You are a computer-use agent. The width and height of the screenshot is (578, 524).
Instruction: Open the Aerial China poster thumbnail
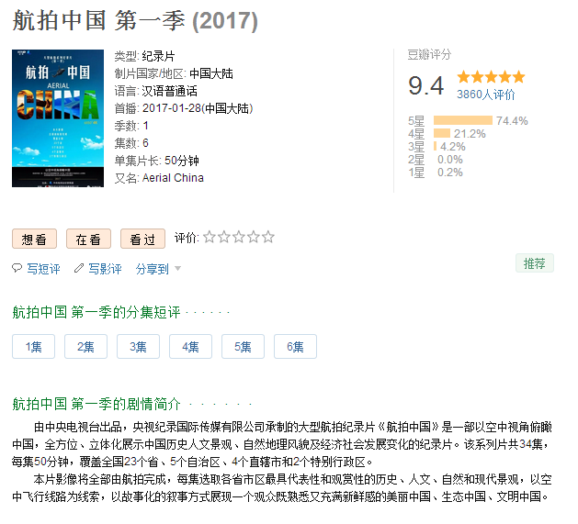click(58, 118)
